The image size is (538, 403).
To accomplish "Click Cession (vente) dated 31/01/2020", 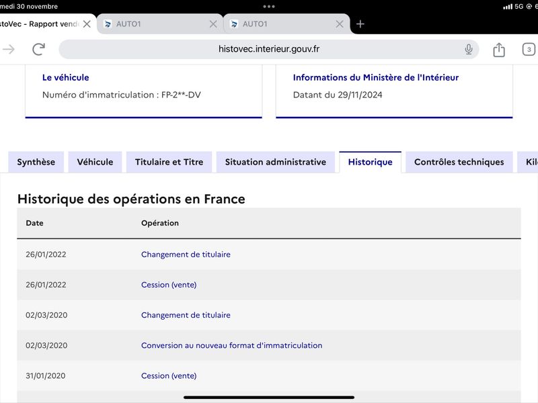I will tap(169, 375).
